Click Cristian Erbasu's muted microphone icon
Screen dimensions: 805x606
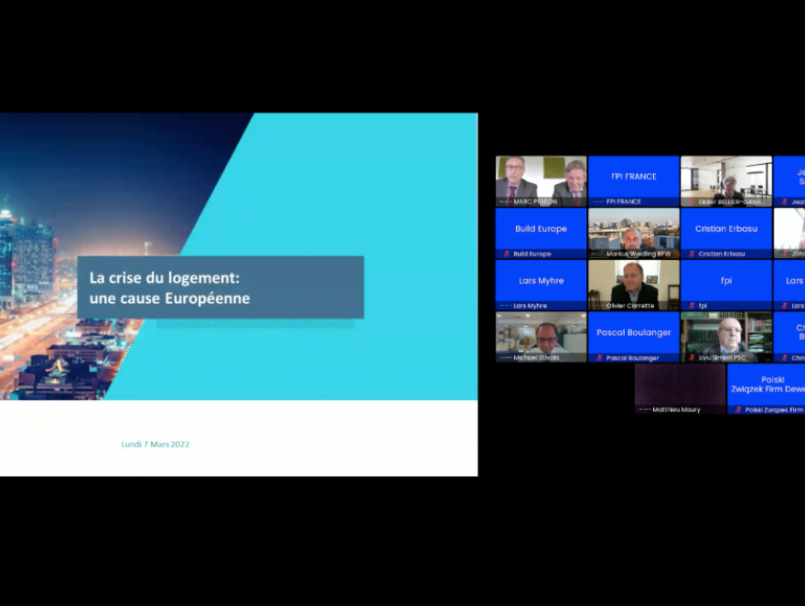tap(692, 254)
